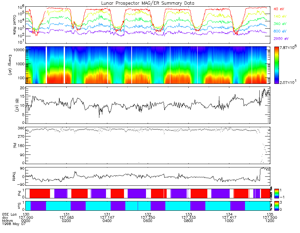Click the '127.083' day-of-year tick label
300x233 pixels.
(x=66, y=218)
